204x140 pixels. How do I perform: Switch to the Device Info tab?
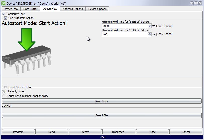click(x=11, y=9)
